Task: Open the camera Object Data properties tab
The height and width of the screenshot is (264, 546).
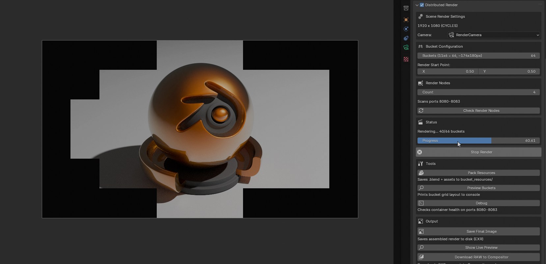Action: pos(406,47)
